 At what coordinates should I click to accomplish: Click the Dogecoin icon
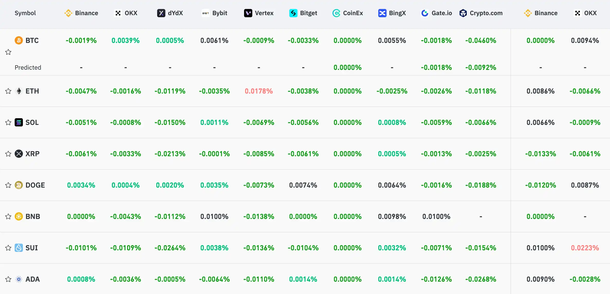click(19, 185)
